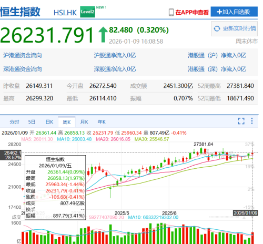Click the 27381.84 peak candlestick label
Viewport: 263px width, 244px height.
(x=204, y=144)
